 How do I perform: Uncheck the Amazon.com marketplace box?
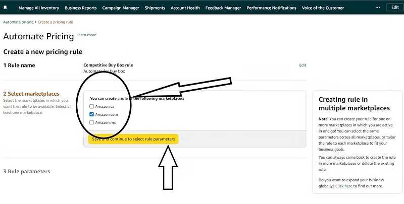91,114
